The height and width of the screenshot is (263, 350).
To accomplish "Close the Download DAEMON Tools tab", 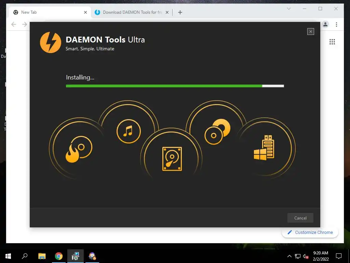I will pyautogui.click(x=167, y=12).
